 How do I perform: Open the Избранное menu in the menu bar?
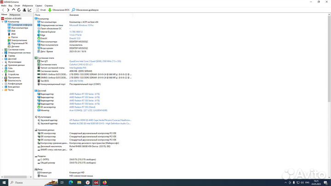click(x=28, y=6)
